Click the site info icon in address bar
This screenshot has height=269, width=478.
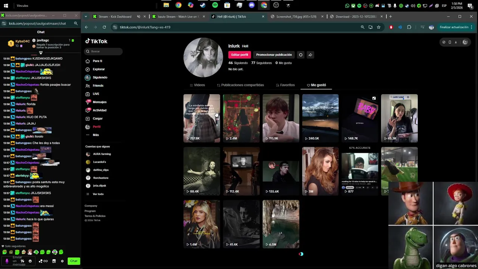[115, 27]
